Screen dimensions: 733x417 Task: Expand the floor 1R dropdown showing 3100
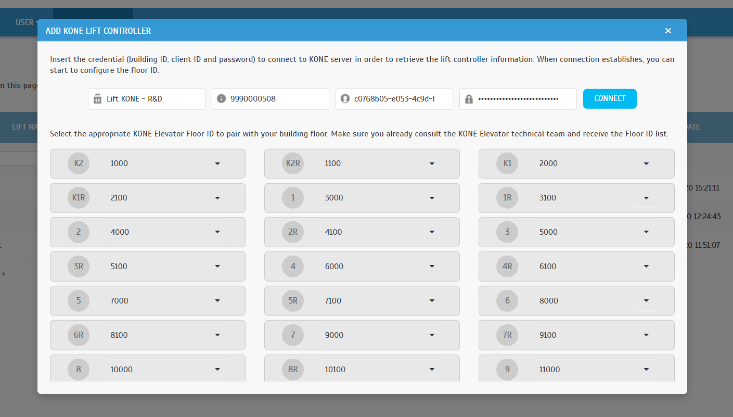[594, 198]
